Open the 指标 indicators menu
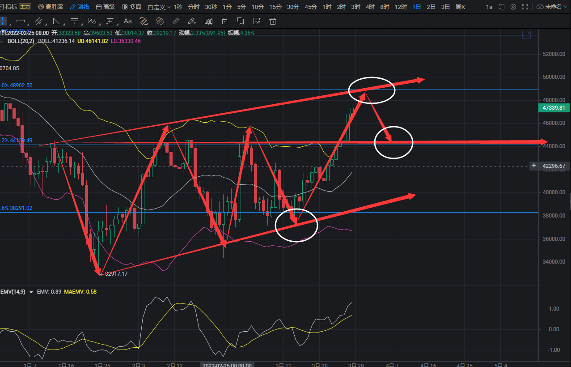The height and width of the screenshot is (367, 571). tap(9, 7)
